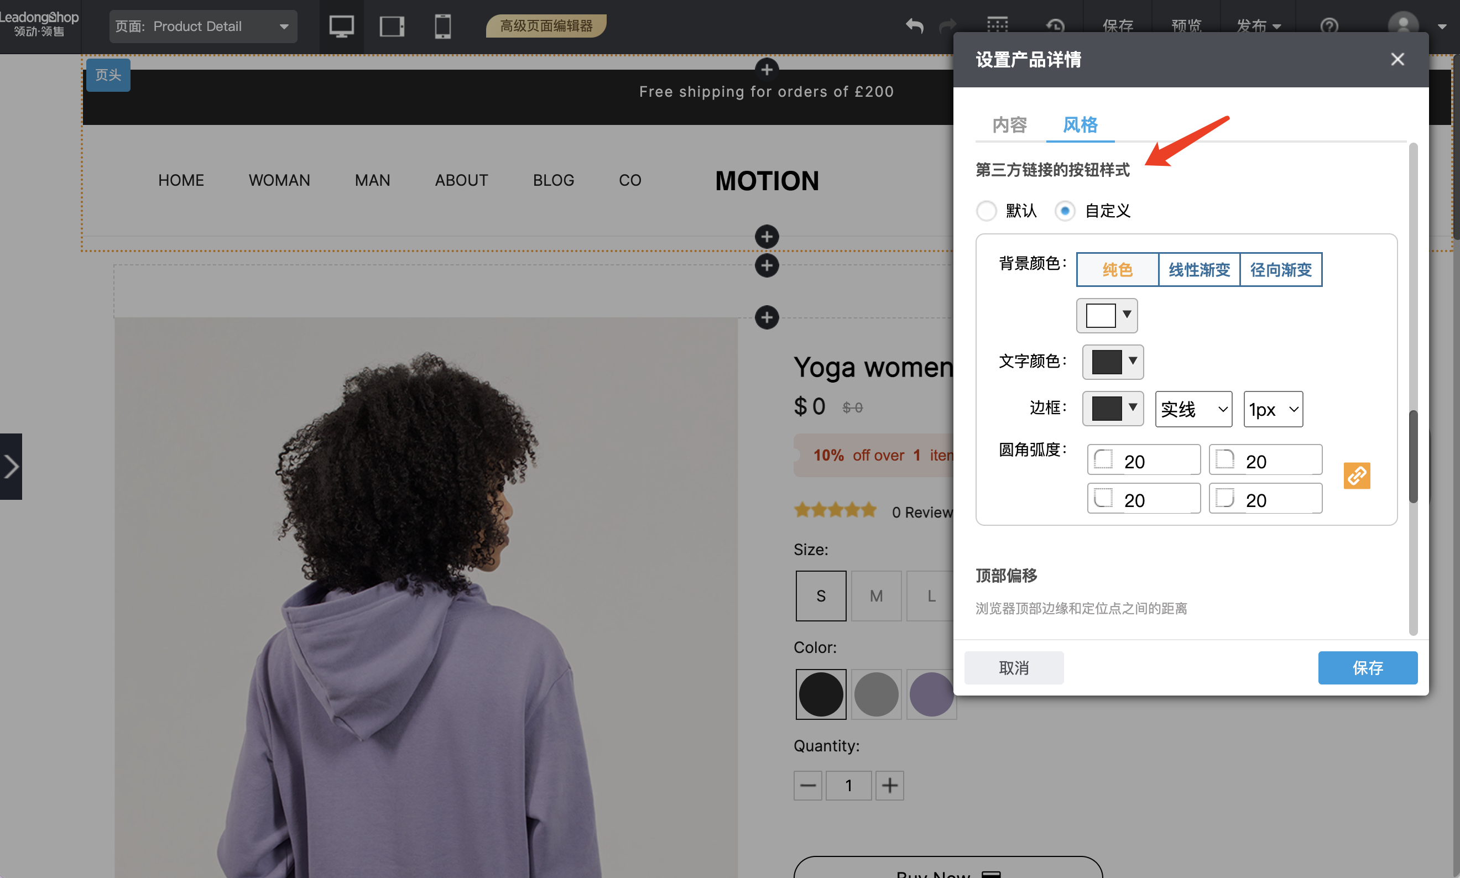Screen dimensions: 1460x878
Task: Switch to mobile phone preview mode
Action: coord(442,26)
